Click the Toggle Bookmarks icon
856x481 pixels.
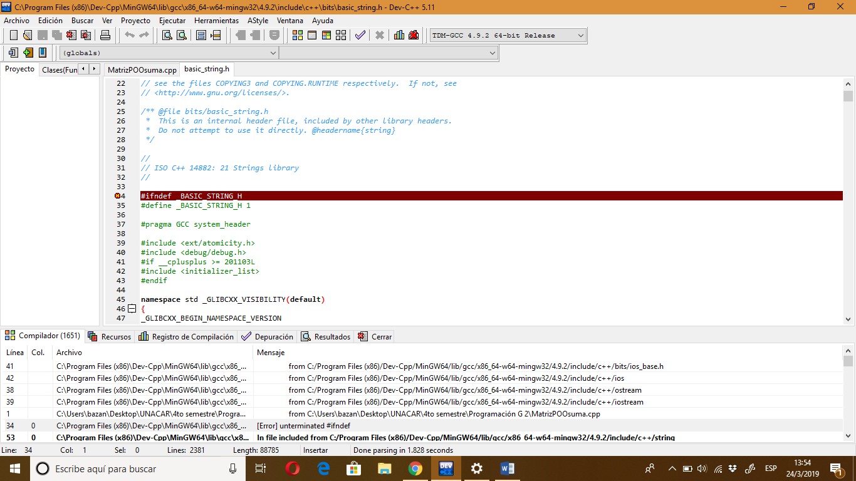28,53
